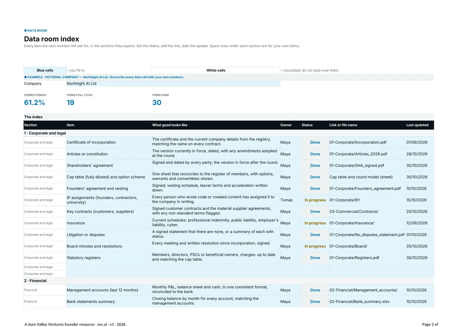Select the "1 · Corporate and legal" section heading
This screenshot has width=463, height=327.
coord(45,133)
